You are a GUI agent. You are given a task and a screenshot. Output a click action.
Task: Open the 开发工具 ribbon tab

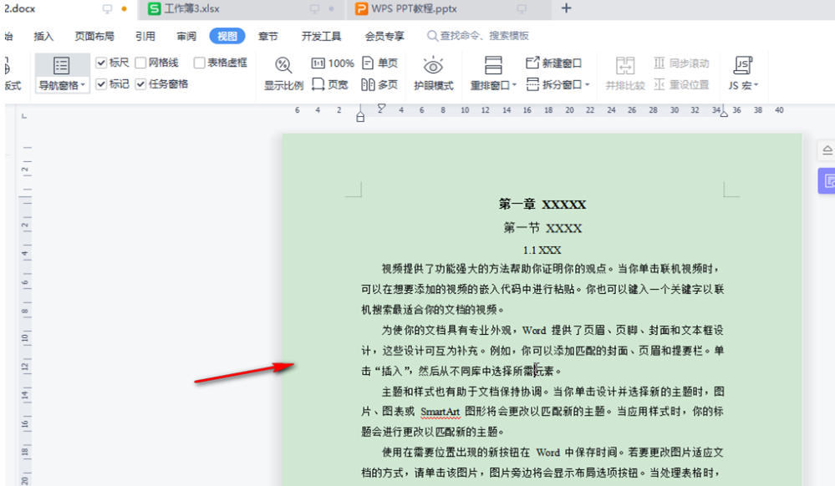319,36
